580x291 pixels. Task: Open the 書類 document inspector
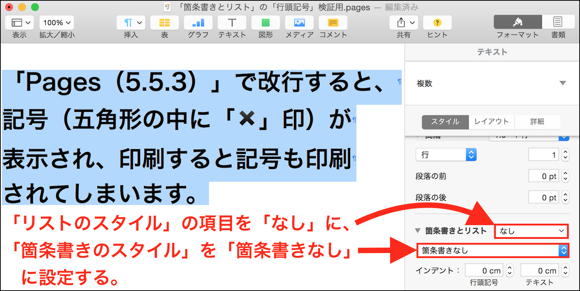coord(558,22)
